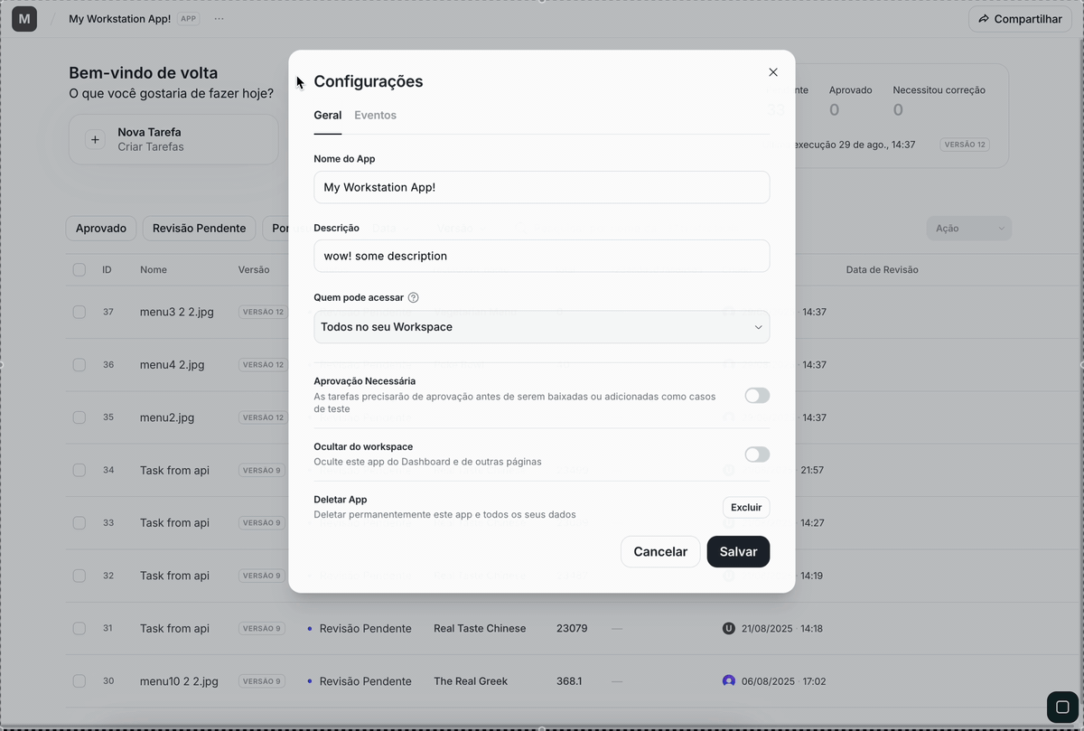1084x731 pixels.
Task: Enable the Ocultar do workspace toggle
Action: (756, 454)
